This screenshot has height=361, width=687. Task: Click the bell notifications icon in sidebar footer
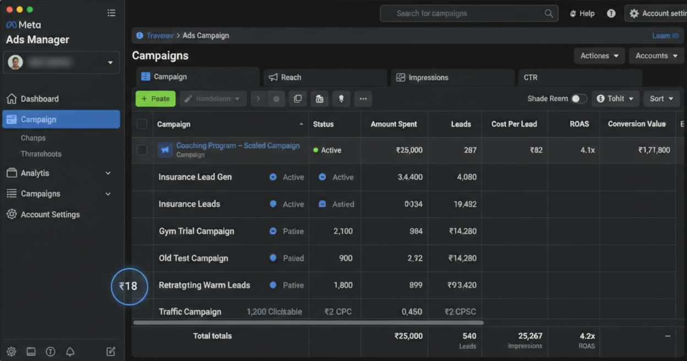tap(70, 351)
